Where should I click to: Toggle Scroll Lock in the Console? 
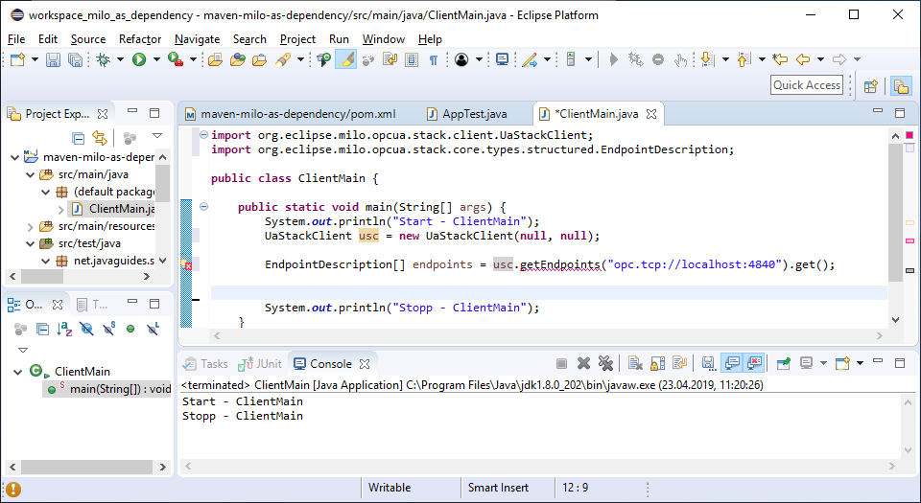tap(657, 364)
